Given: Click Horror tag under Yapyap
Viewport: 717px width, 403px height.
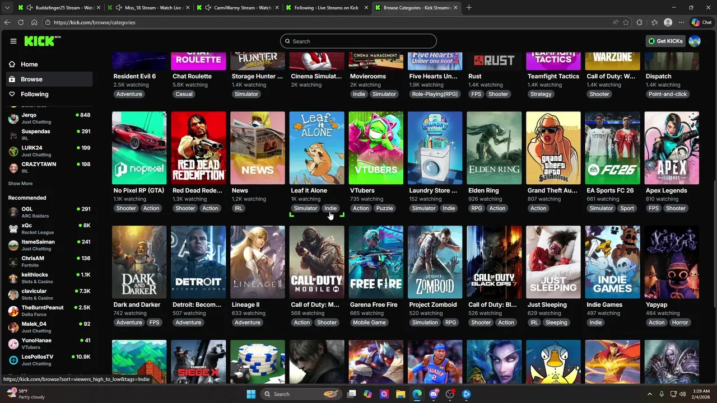Looking at the screenshot, I should [680, 322].
